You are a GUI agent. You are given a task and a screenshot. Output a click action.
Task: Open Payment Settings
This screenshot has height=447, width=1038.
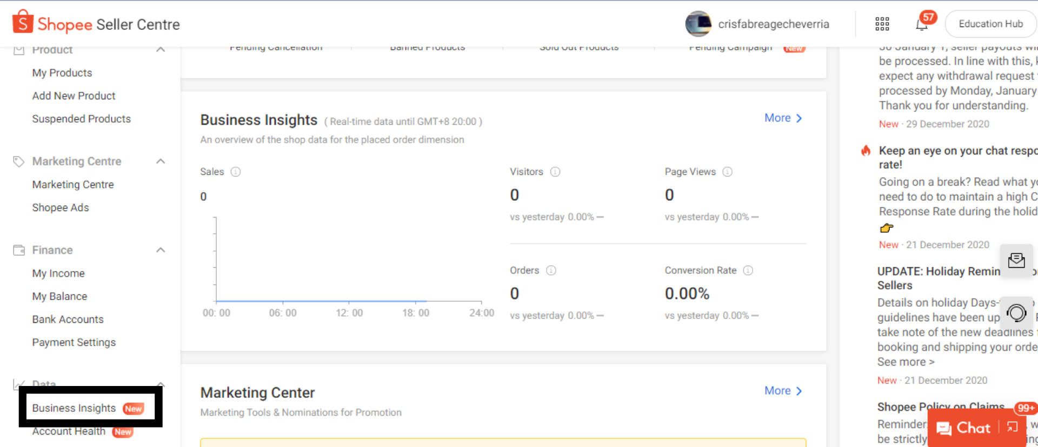pyautogui.click(x=74, y=342)
